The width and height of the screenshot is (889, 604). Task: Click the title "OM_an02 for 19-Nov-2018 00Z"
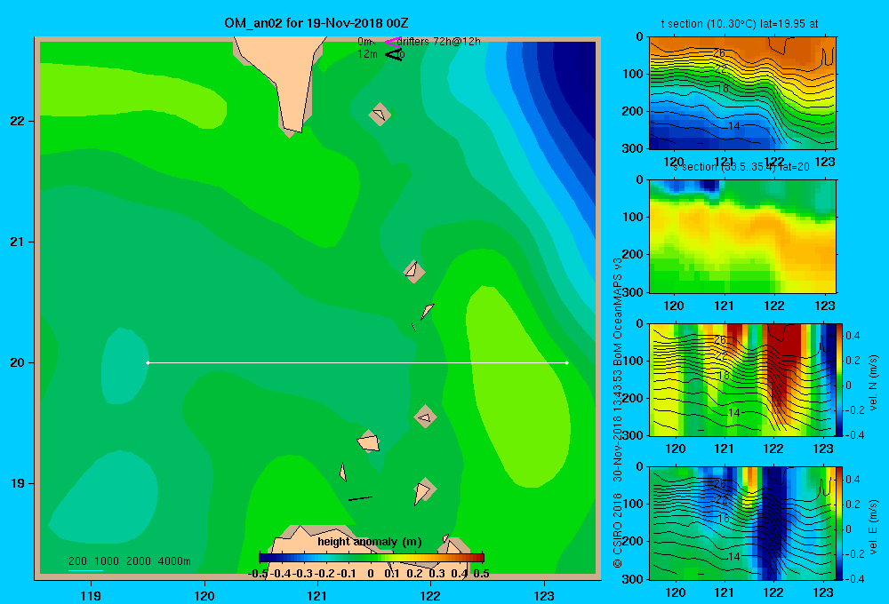pos(316,23)
